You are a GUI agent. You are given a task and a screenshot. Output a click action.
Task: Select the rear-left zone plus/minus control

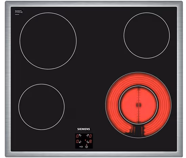click(x=80, y=136)
